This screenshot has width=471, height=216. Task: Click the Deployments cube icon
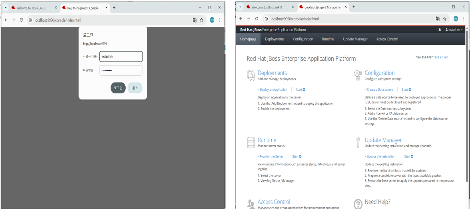coord(251,76)
